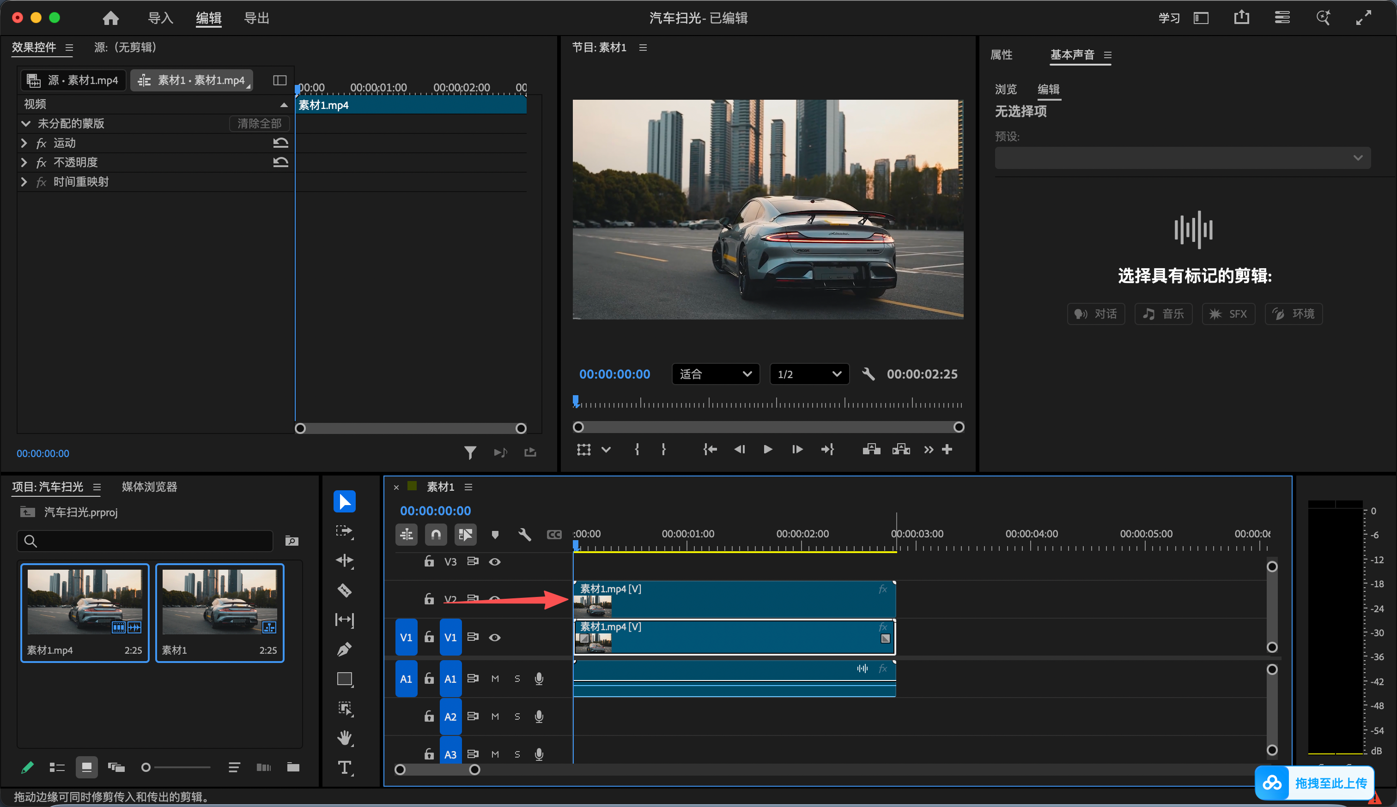Select the Razor tool
The width and height of the screenshot is (1397, 807).
(344, 590)
